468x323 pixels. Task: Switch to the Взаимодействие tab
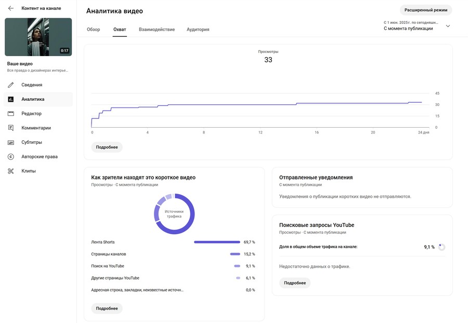(157, 30)
